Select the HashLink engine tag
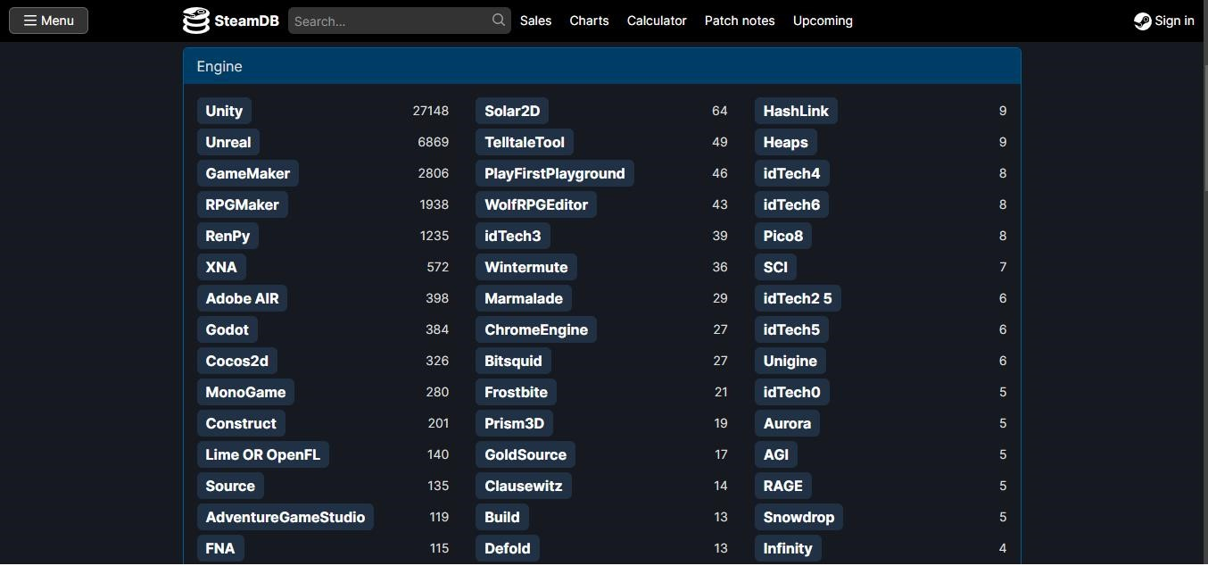The image size is (1208, 566). [796, 111]
